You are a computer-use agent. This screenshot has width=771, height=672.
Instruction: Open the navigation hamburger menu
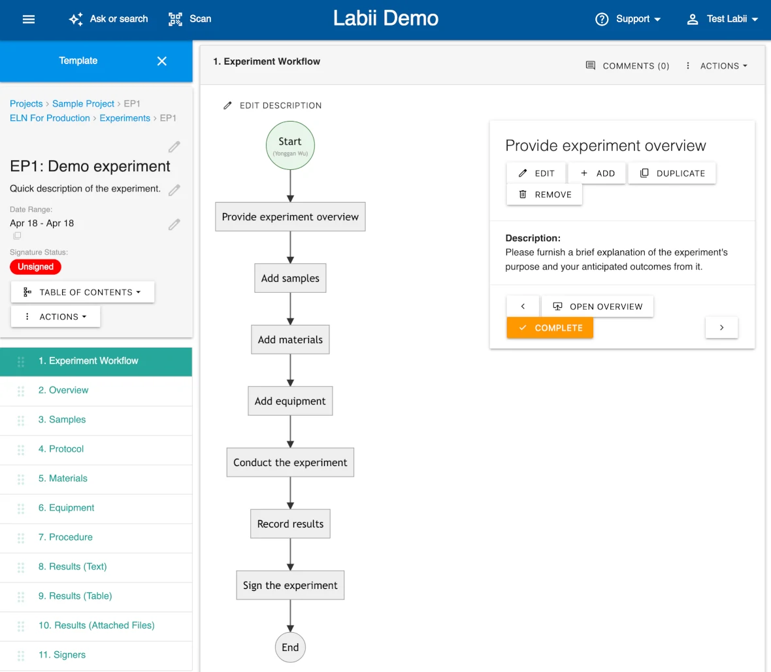click(28, 19)
